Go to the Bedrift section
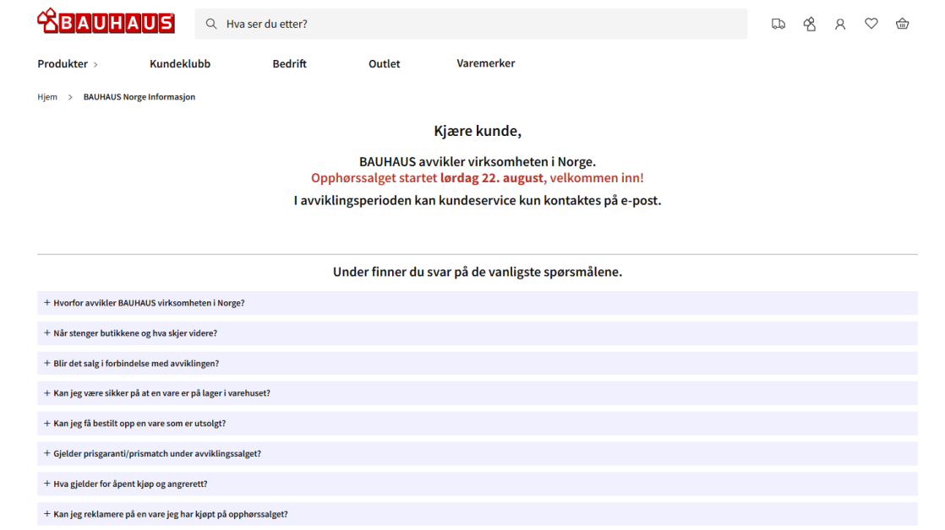Image resolution: width=945 pixels, height=530 pixels. coord(289,64)
